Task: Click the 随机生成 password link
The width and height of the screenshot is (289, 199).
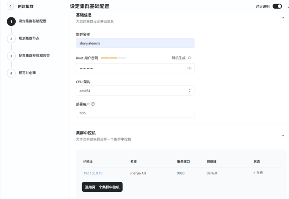Action: pos(178,58)
